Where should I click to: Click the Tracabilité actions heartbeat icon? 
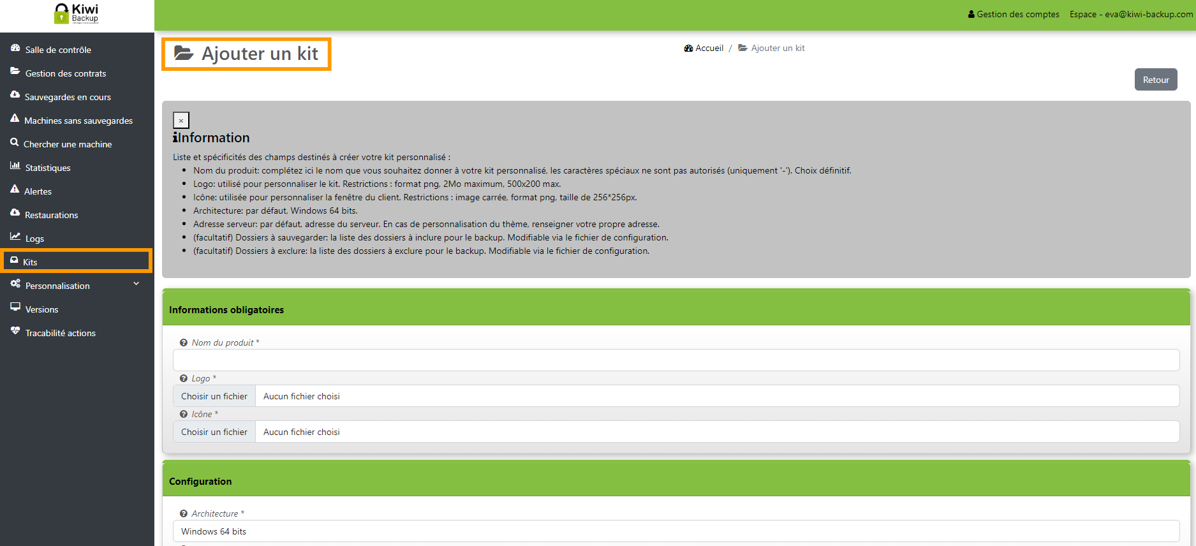[15, 330]
